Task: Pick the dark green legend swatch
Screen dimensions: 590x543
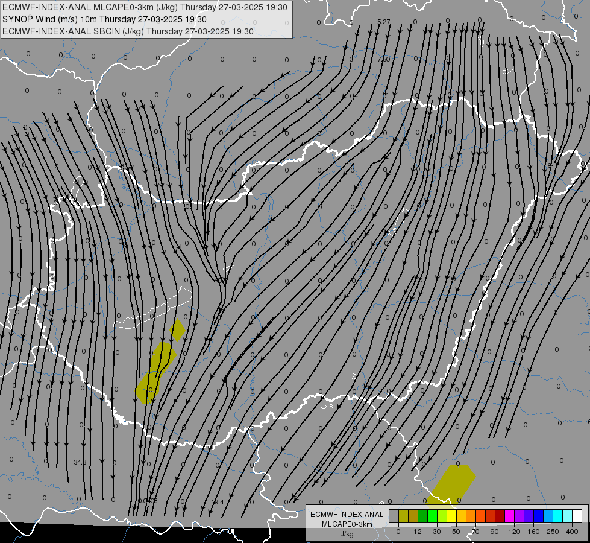Action: click(x=422, y=516)
